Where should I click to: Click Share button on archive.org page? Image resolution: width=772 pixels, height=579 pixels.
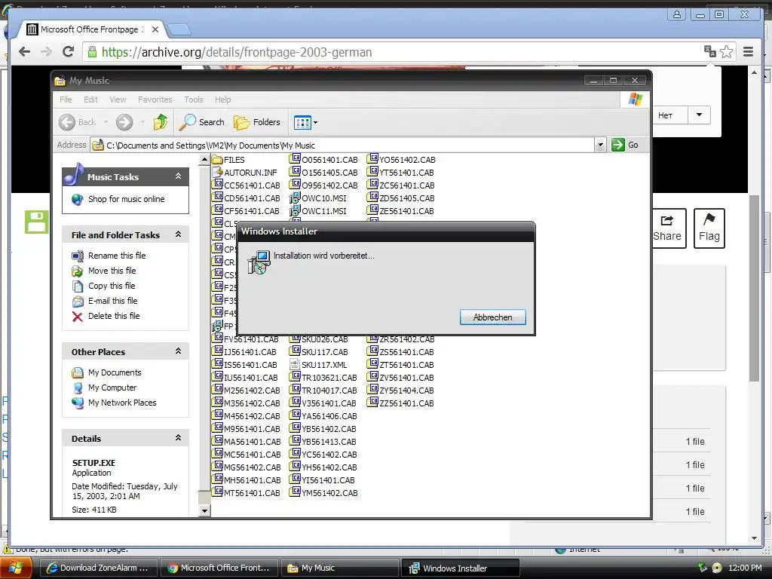tap(667, 228)
